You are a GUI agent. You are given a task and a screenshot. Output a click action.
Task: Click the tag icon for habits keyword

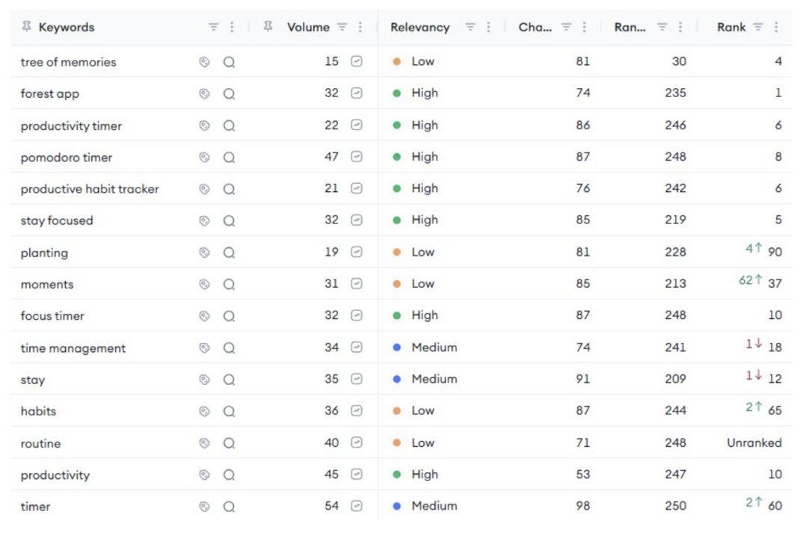coord(205,412)
